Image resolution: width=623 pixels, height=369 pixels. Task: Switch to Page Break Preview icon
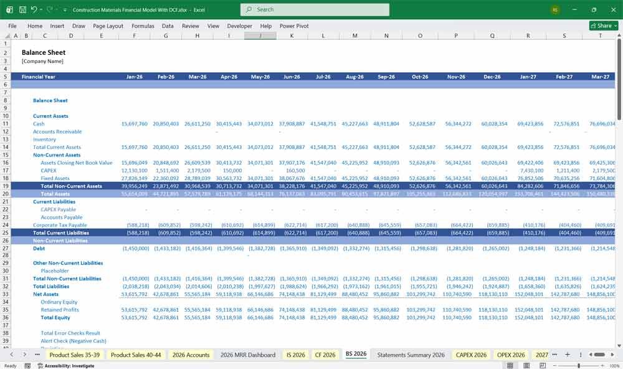tap(543, 365)
